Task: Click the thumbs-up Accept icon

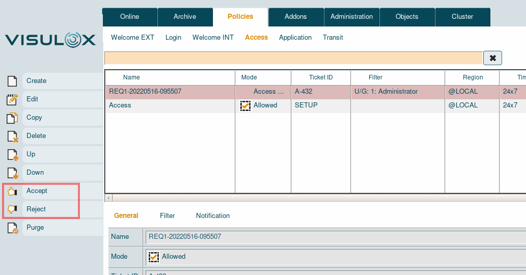Action: [12, 191]
